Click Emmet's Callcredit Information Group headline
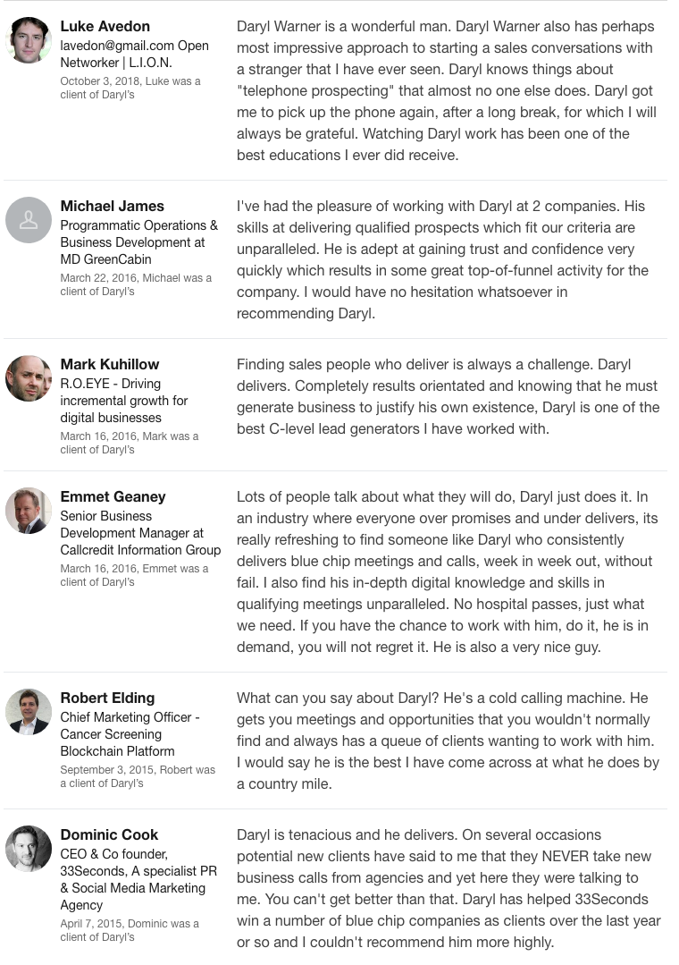 pos(140,533)
